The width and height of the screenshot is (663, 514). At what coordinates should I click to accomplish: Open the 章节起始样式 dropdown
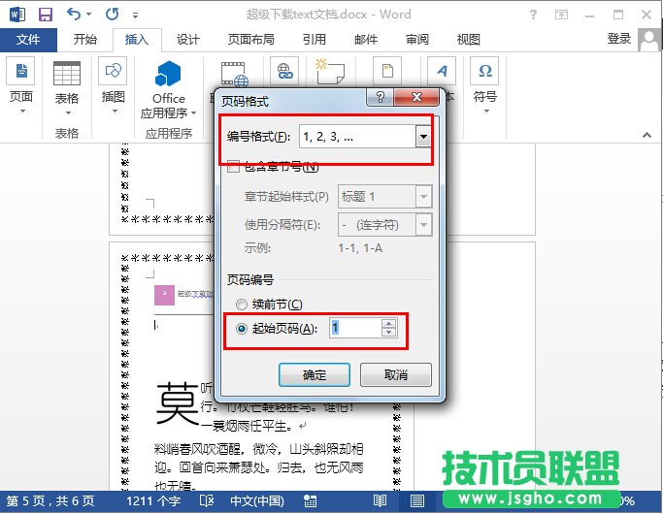click(x=422, y=196)
